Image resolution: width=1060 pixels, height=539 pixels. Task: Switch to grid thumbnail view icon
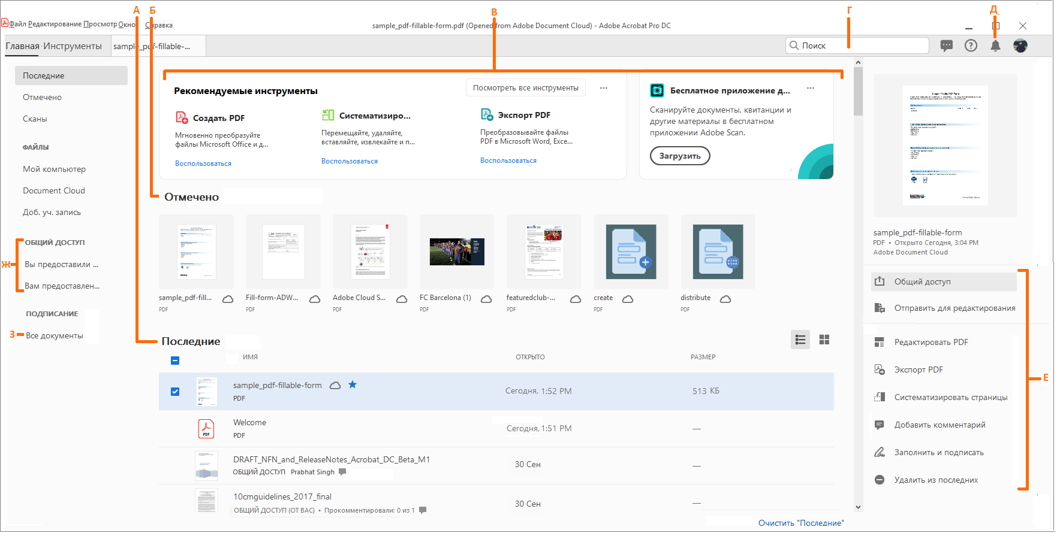coord(824,340)
